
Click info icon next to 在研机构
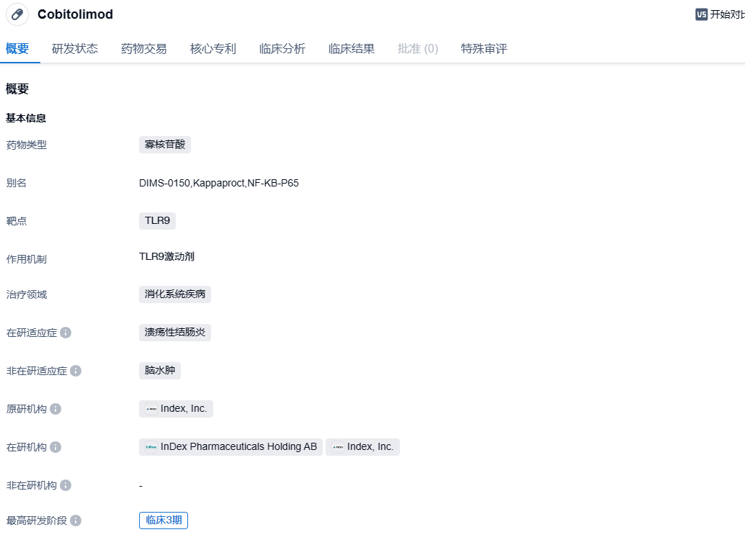coord(55,447)
